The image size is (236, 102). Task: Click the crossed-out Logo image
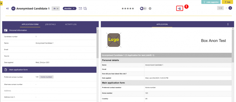tap(114, 40)
